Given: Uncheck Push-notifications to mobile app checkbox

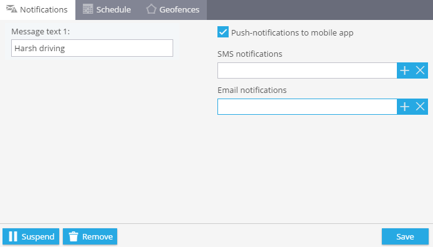Looking at the screenshot, I should click(x=223, y=32).
